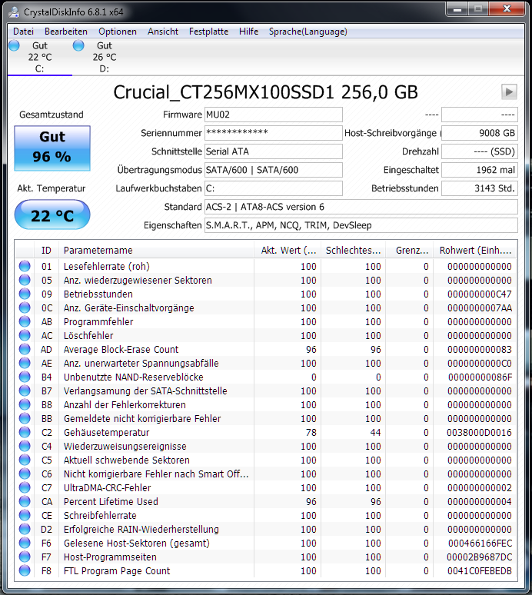Click status orb of Erfolgreiche RAIN-Wiederherstellung row
Image resolution: width=532 pixels, height=595 pixels.
click(x=25, y=530)
